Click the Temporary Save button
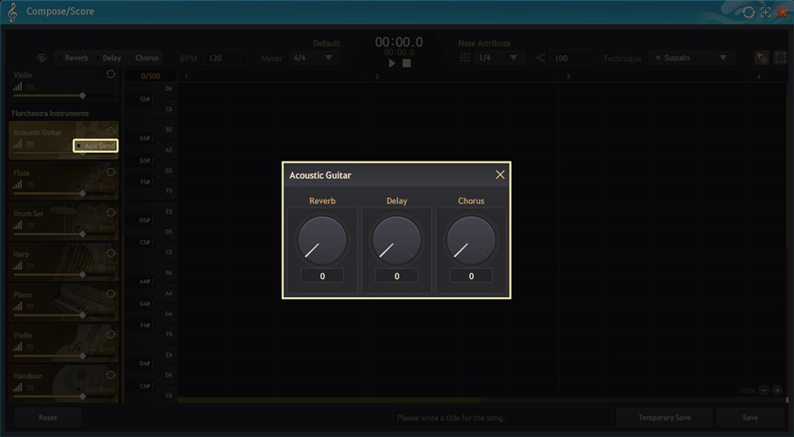 click(x=664, y=417)
